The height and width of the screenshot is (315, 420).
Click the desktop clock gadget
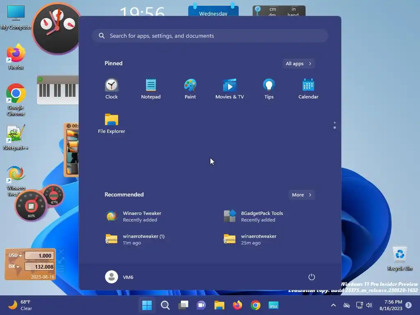click(x=56, y=28)
